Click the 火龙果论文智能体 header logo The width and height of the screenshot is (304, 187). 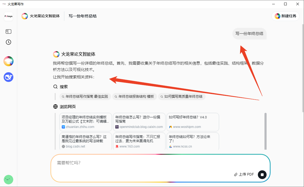(25, 16)
